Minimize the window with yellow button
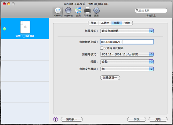This screenshot has height=125, width=173. pos(9,4)
